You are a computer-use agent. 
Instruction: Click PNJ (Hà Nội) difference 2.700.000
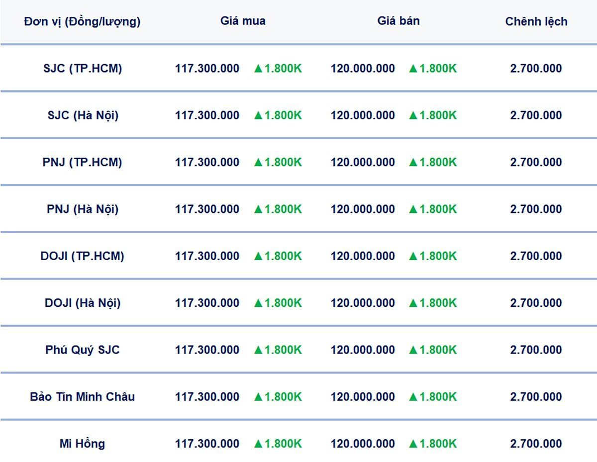[x=536, y=209]
